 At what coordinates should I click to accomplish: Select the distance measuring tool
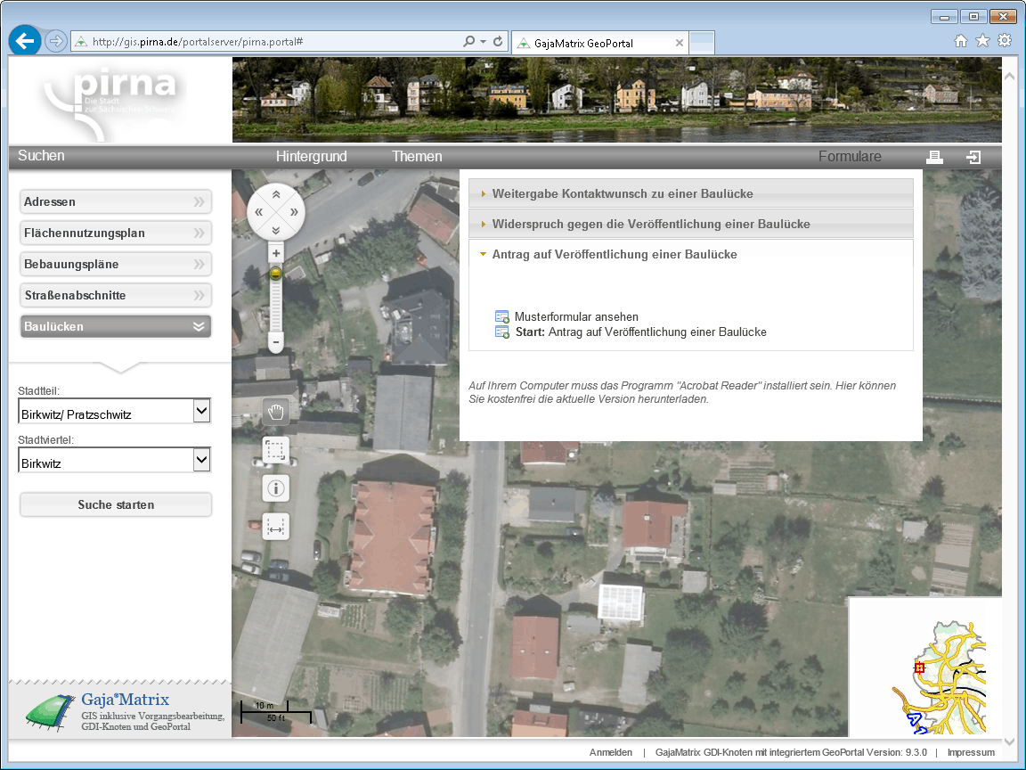pos(276,527)
